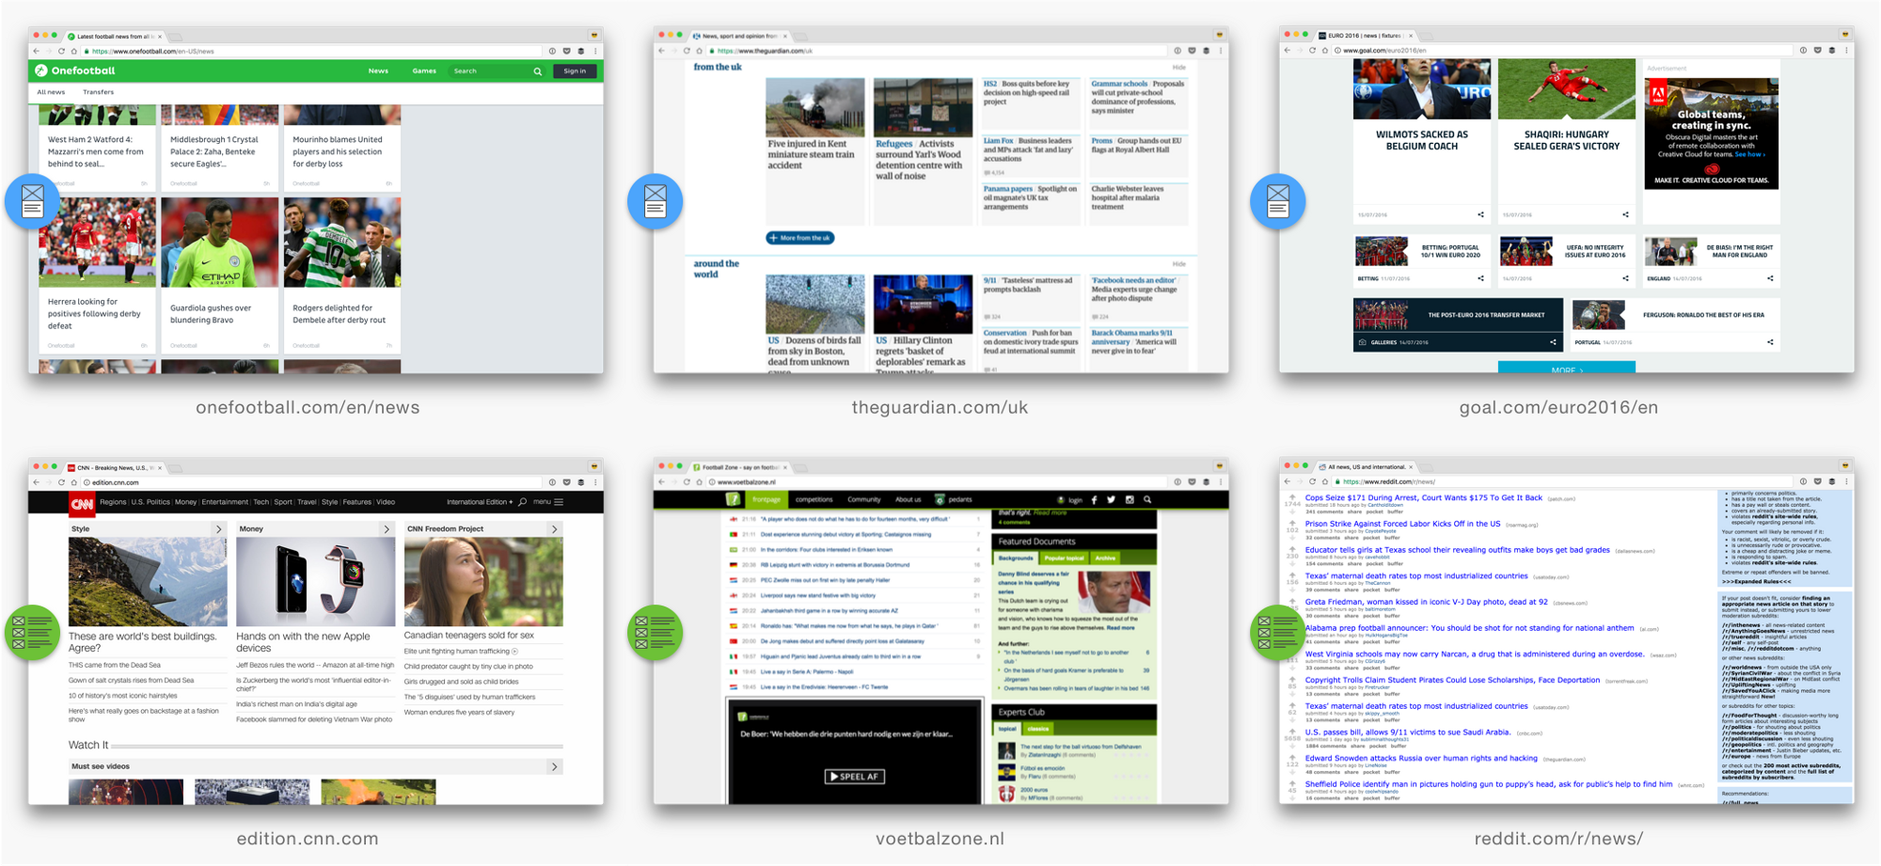Expand the CNN Freedom Project chevron

pyautogui.click(x=554, y=529)
